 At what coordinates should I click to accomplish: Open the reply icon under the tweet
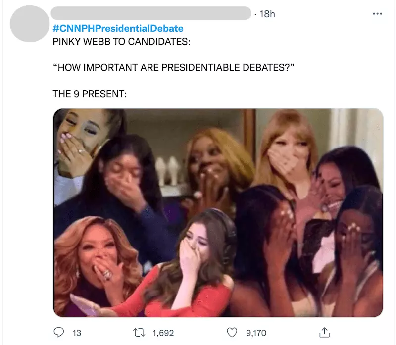[x=59, y=332]
